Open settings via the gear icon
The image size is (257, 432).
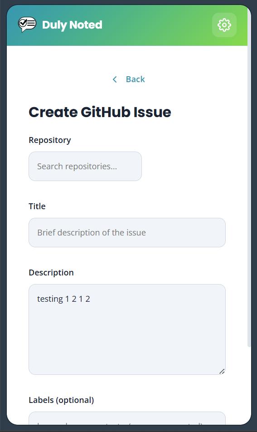224,25
